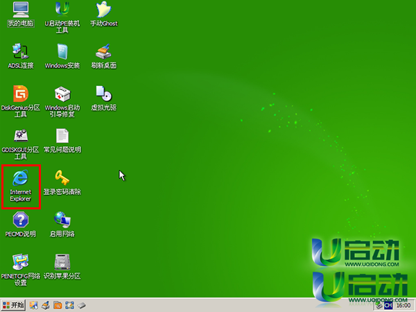Click the 启用网络 enable network icon
416x312 pixels.
[62, 225]
